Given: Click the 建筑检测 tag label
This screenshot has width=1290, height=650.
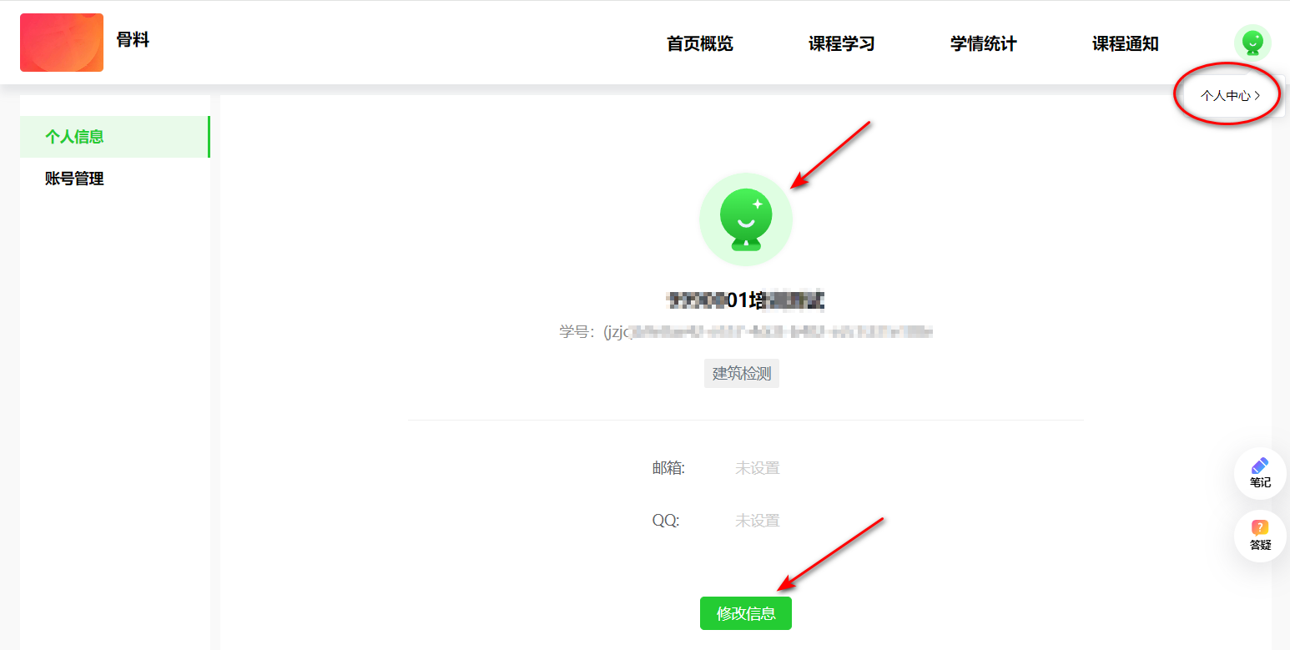Looking at the screenshot, I should click(741, 374).
